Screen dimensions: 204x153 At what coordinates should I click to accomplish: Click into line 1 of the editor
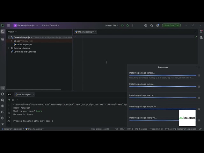point(139,37)
